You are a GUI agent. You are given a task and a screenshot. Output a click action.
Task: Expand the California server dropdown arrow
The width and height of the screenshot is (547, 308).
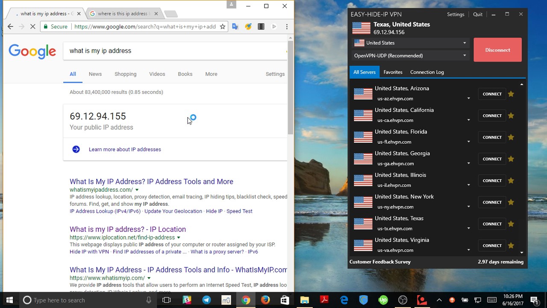click(x=468, y=120)
